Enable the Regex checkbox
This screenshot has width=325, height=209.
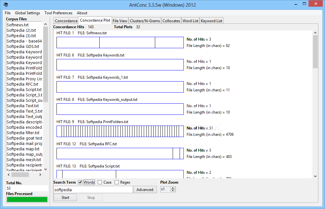(x=117, y=182)
